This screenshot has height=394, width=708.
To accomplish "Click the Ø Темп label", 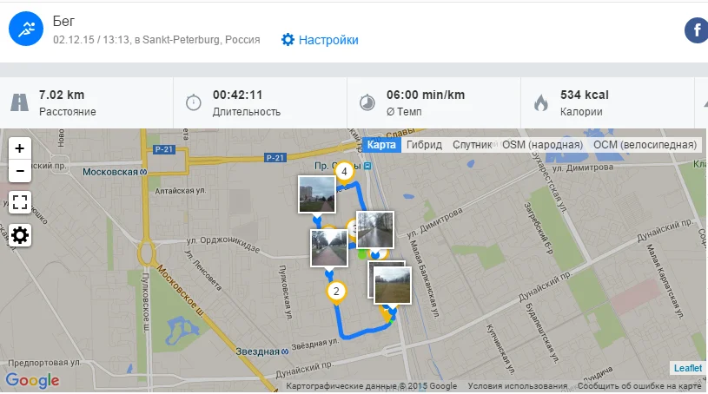I will point(404,111).
